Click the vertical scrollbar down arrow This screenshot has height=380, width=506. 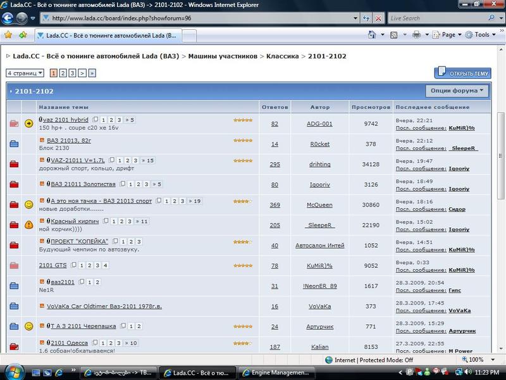click(501, 349)
